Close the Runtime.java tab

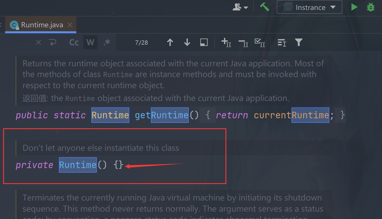coord(70,25)
